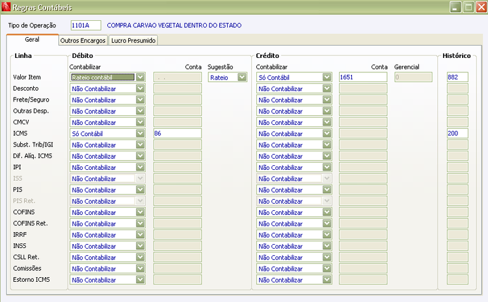Open the Valor Item debit Contabilizar dropdown arrow
Screen dimensions: 488x302
point(141,77)
